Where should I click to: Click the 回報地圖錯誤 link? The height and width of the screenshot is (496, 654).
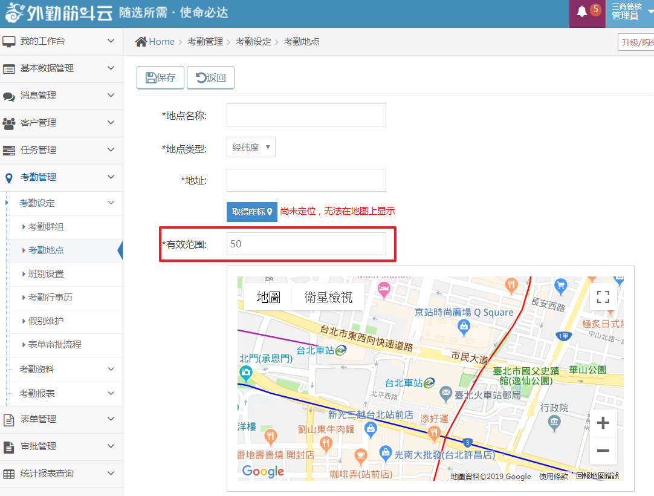click(x=597, y=477)
